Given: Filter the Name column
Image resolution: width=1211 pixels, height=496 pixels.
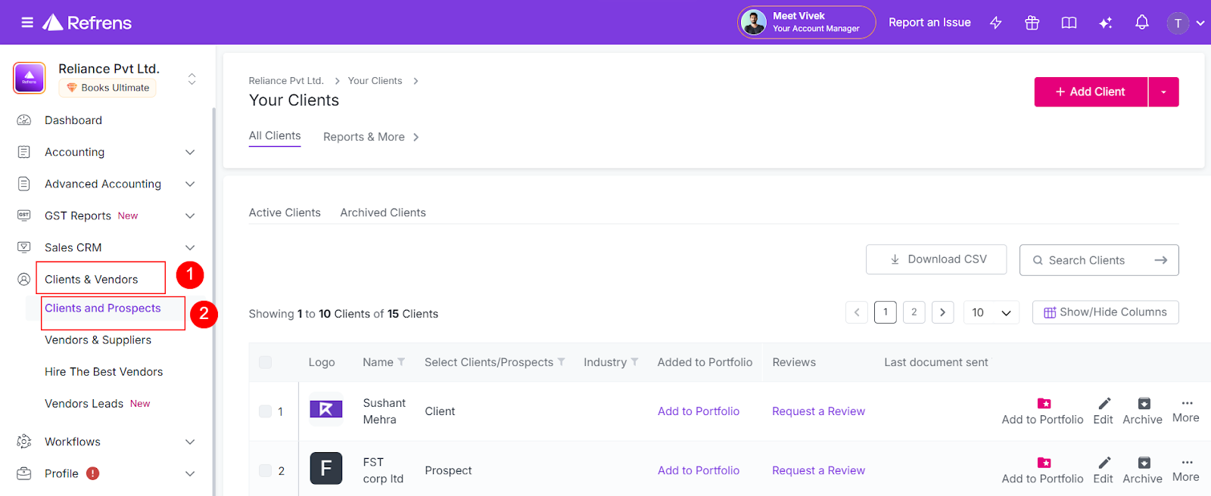Looking at the screenshot, I should [x=401, y=362].
